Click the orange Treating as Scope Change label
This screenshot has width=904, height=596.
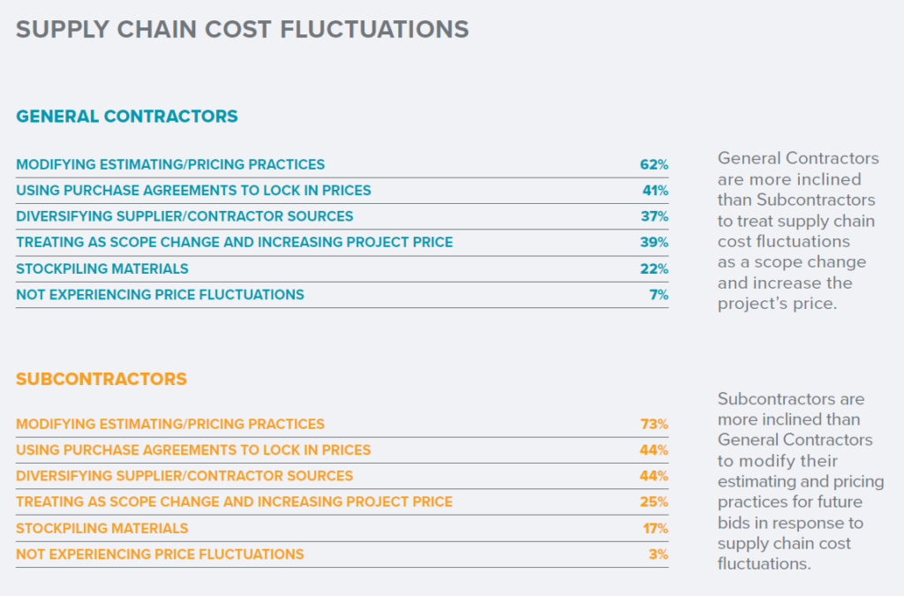coord(234,502)
